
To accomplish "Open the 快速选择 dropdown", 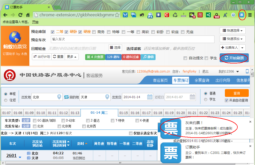I will 233,31.
